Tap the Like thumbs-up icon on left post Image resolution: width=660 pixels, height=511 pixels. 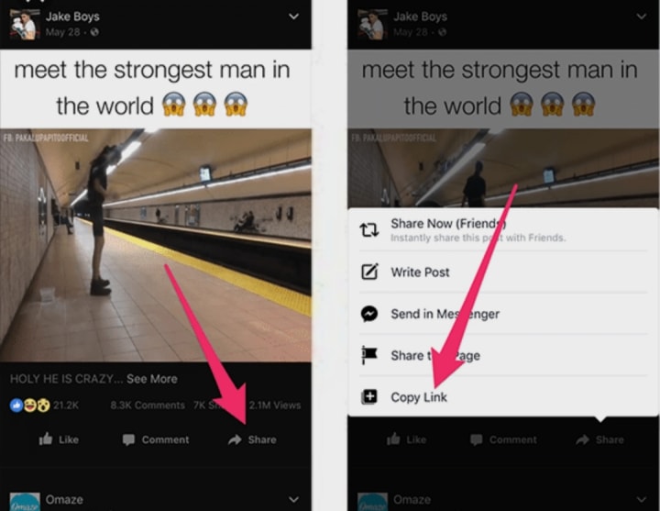pyautogui.click(x=46, y=439)
